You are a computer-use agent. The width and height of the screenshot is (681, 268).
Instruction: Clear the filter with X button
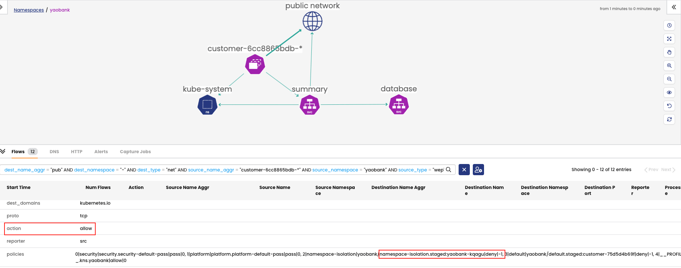[464, 170]
